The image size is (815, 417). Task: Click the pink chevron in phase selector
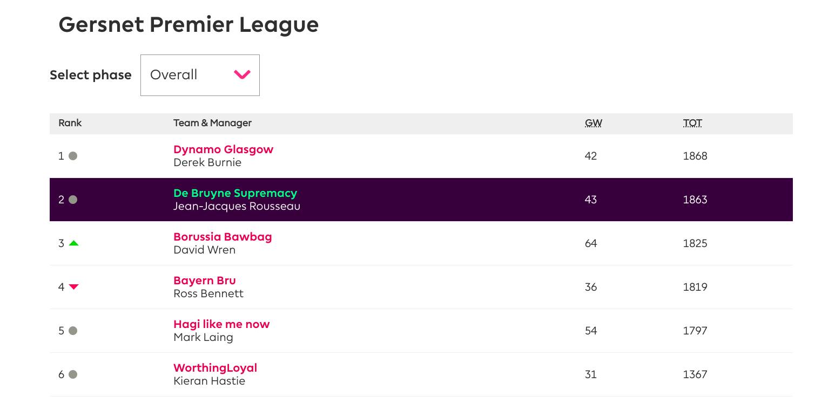(x=242, y=75)
